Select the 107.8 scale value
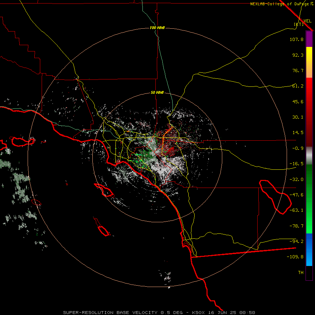The height and width of the screenshot is (315, 315). (x=296, y=39)
